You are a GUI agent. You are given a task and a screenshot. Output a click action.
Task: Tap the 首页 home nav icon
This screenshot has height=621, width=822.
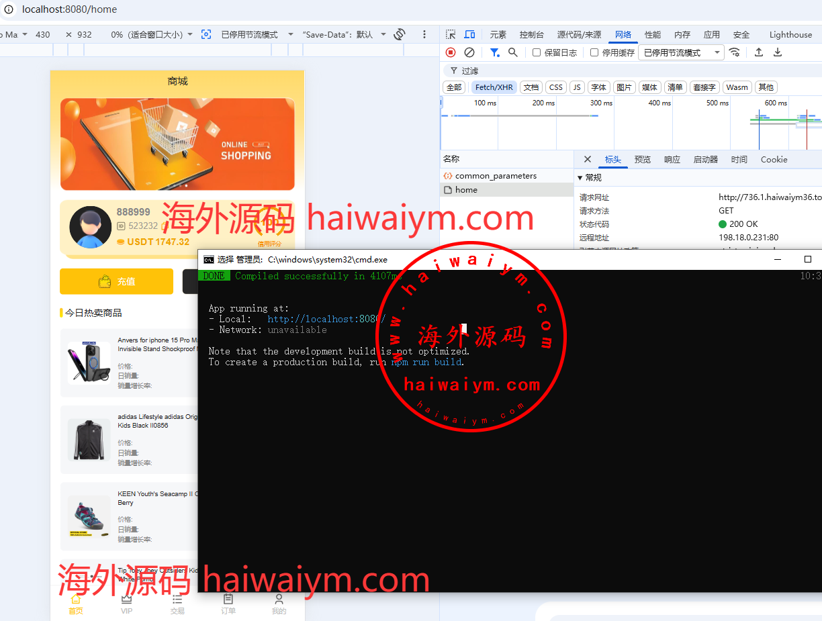pos(76,604)
